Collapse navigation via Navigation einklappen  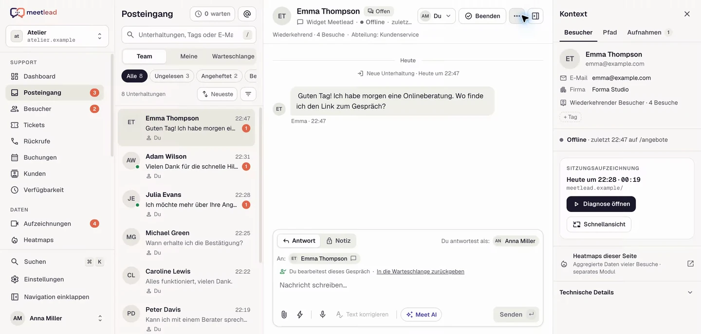(x=57, y=297)
